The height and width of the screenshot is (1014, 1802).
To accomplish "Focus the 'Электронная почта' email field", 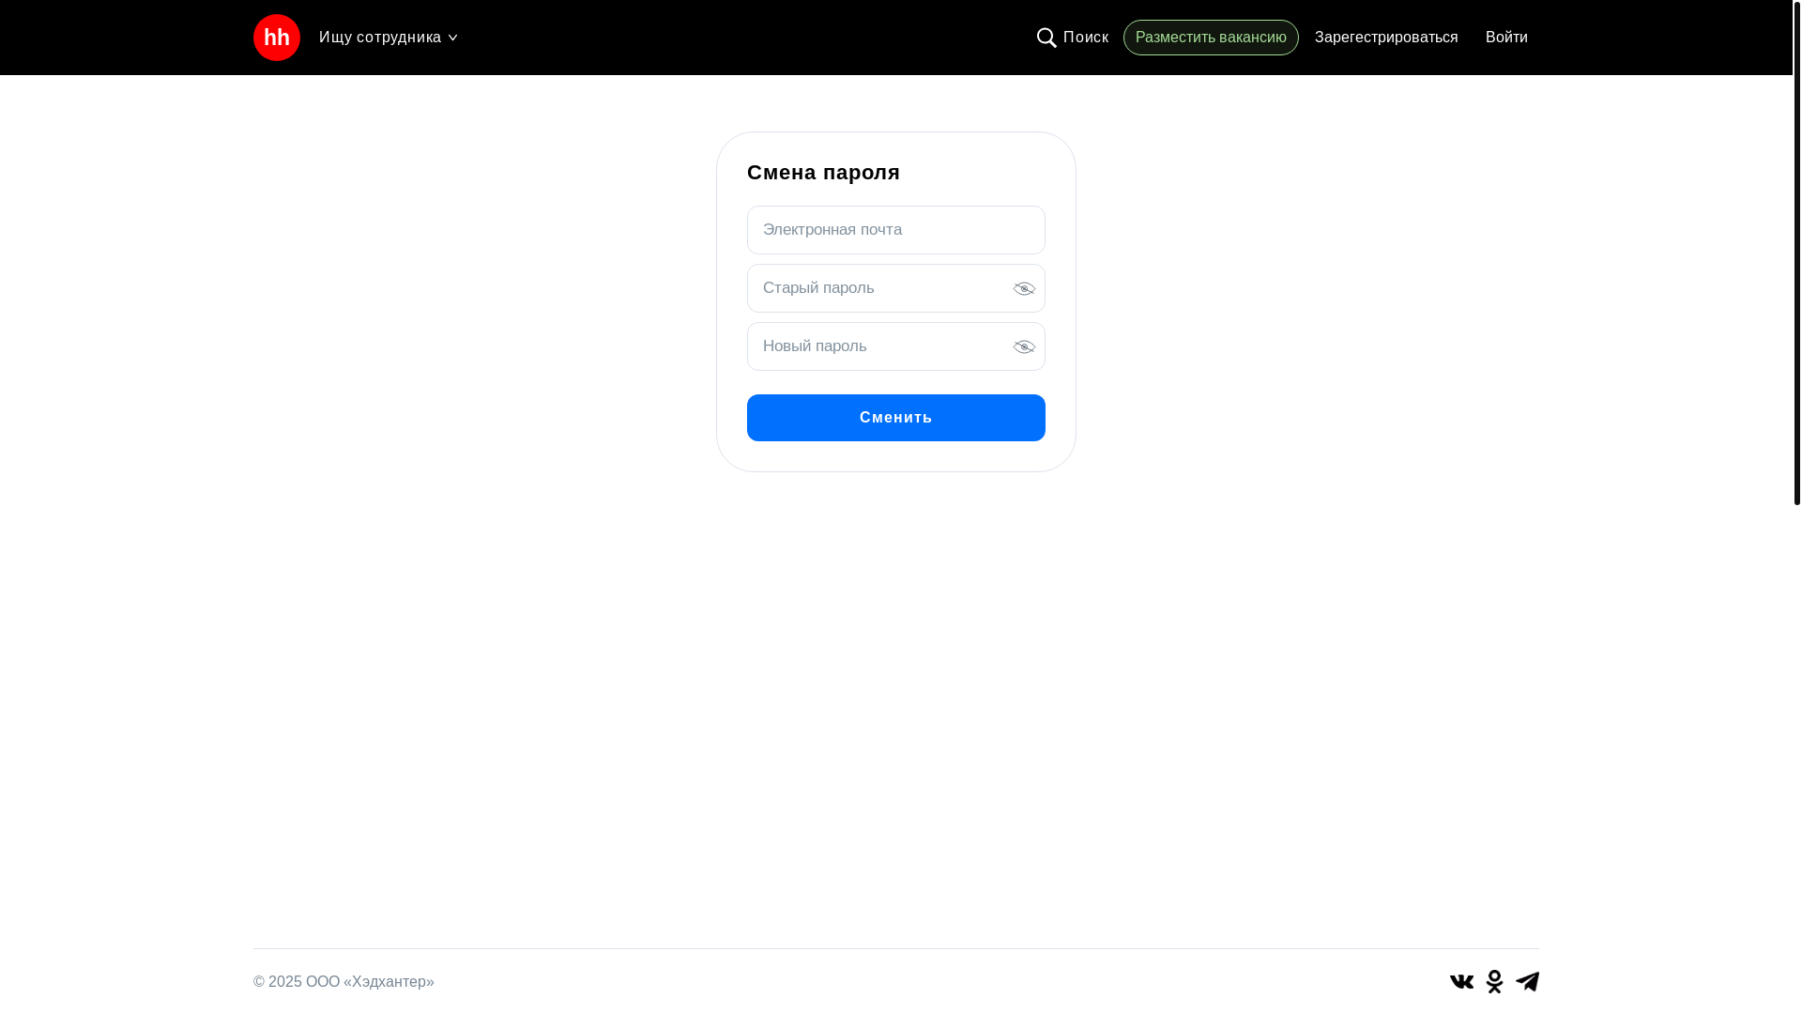I will pyautogui.click(x=896, y=230).
